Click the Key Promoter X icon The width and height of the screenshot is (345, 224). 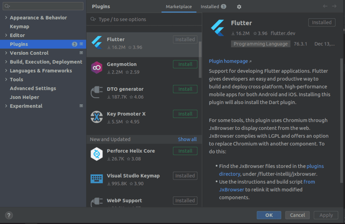click(97, 117)
